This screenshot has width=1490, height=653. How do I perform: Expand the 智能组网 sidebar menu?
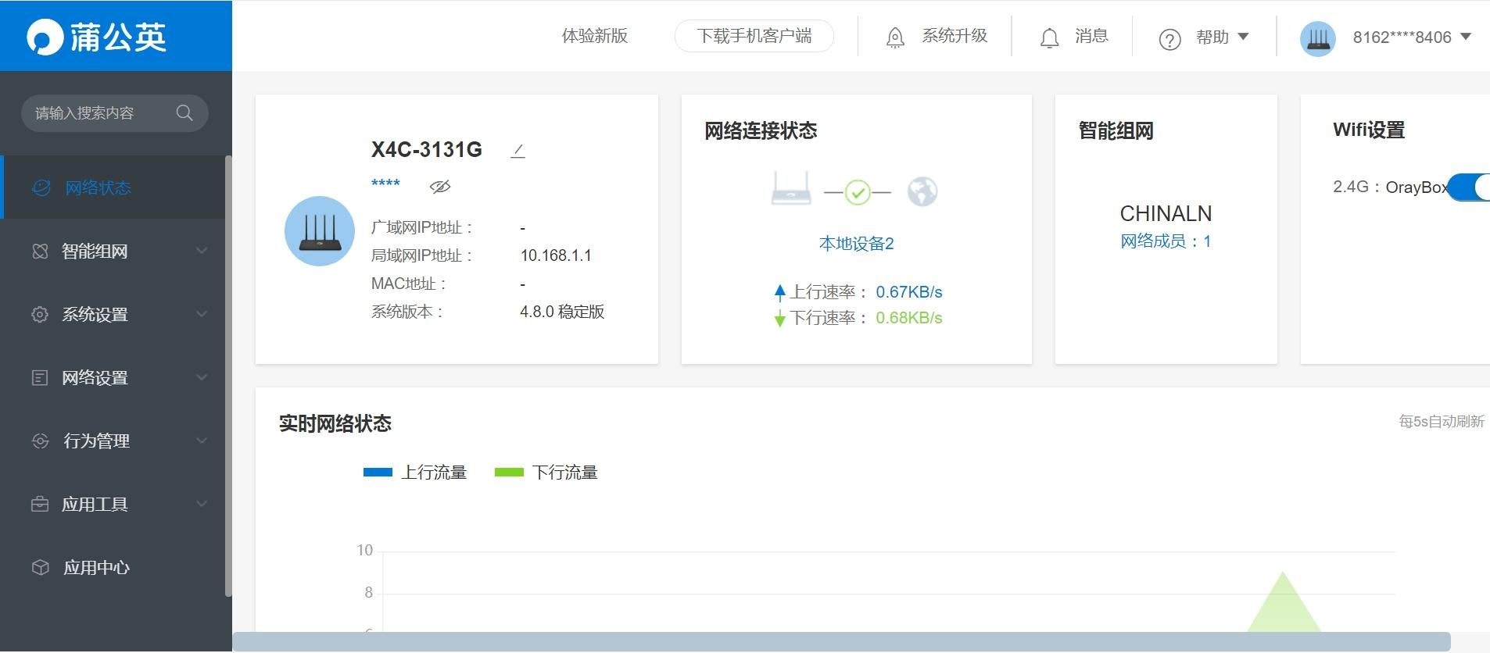pos(116,252)
